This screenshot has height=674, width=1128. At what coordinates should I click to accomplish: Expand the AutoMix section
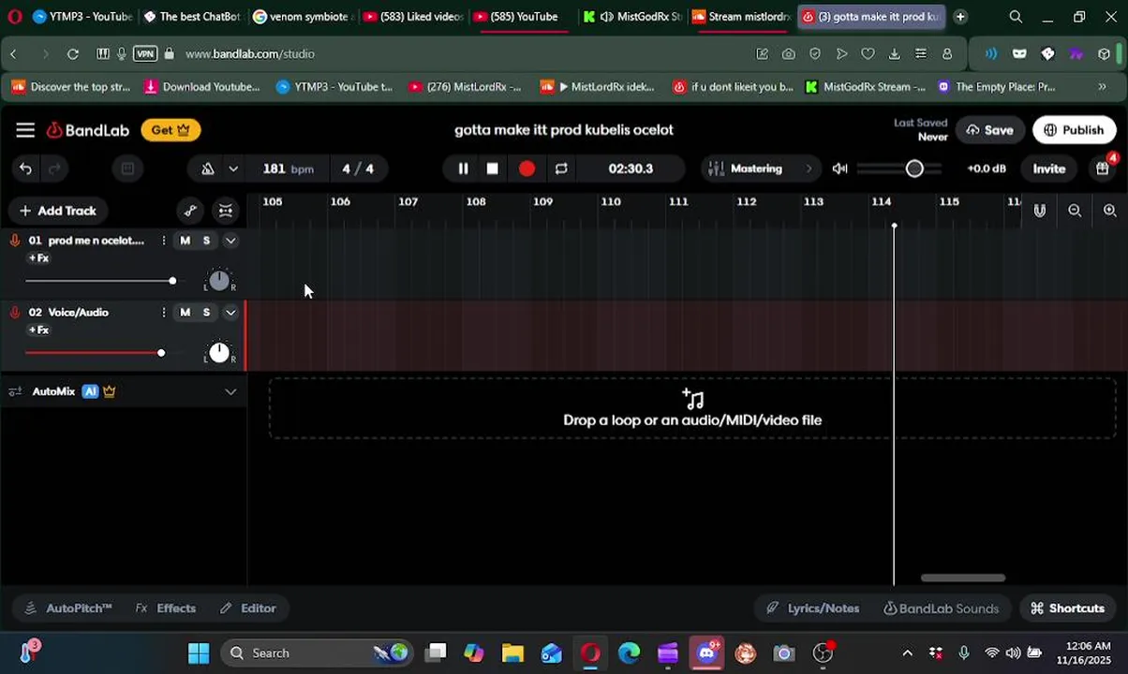pos(230,391)
